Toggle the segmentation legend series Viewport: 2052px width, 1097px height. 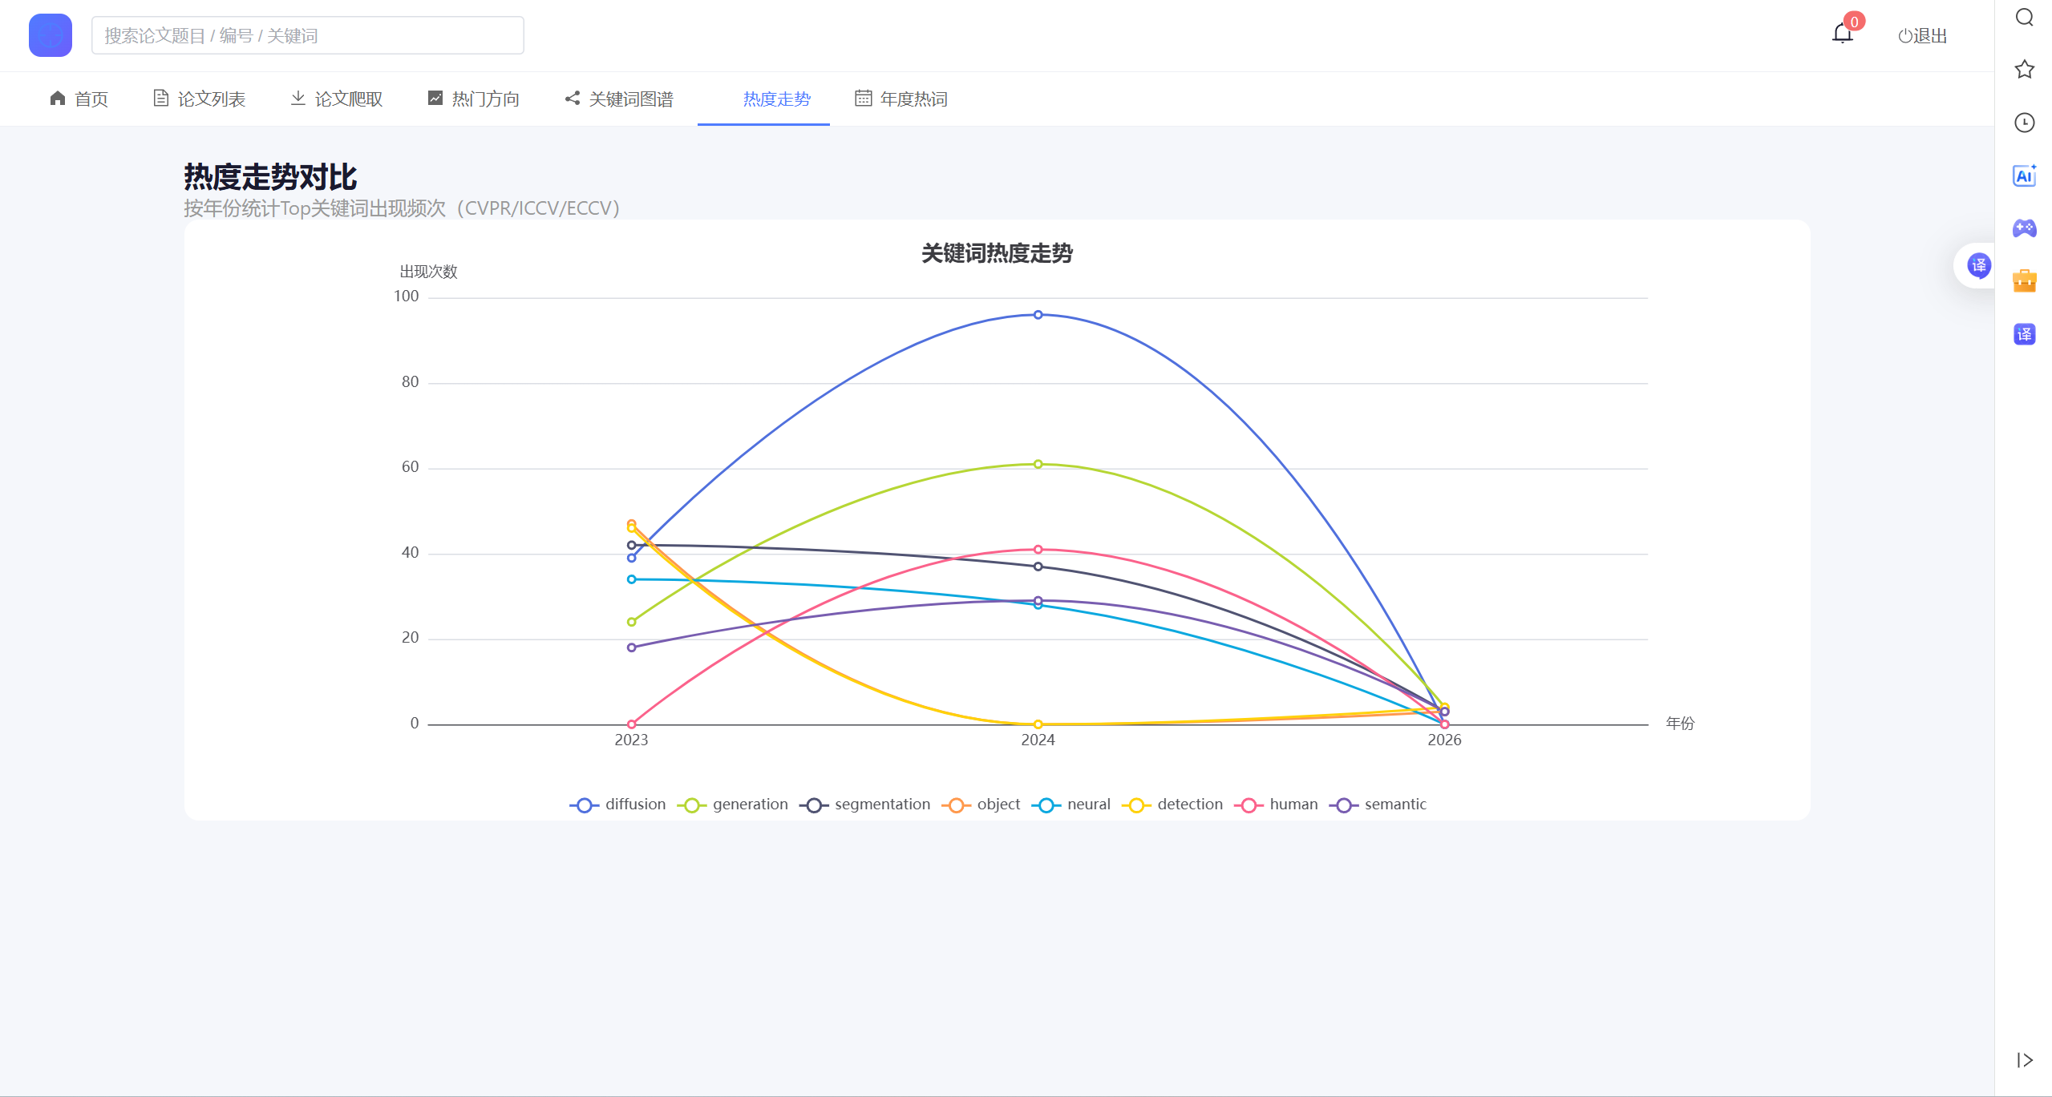click(864, 805)
